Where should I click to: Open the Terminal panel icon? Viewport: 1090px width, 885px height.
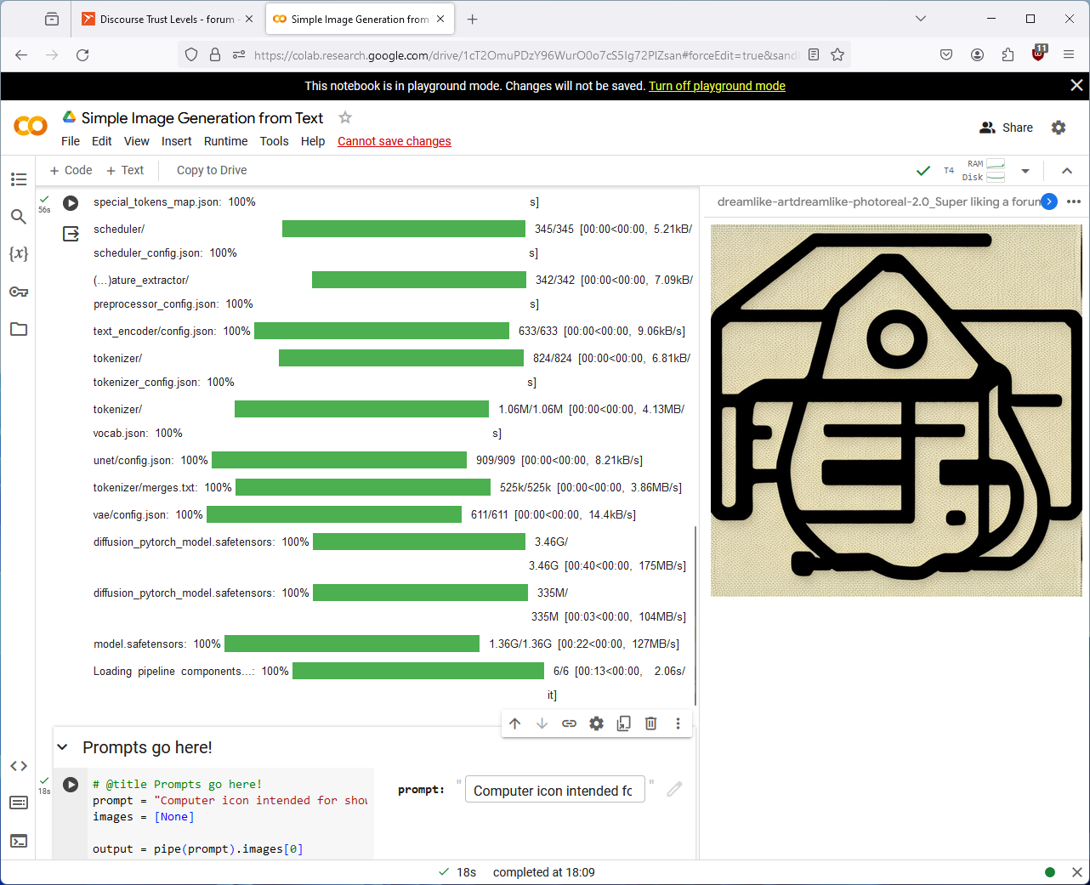(19, 841)
